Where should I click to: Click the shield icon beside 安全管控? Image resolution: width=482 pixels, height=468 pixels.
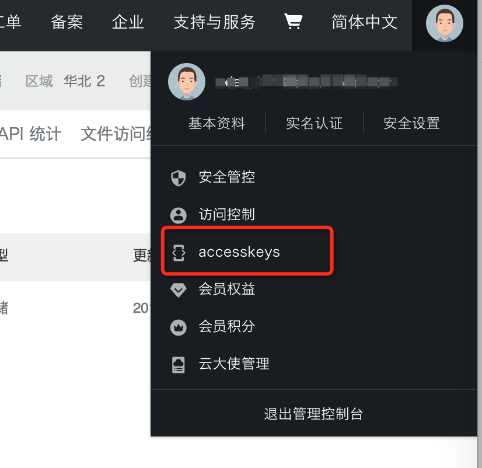(179, 178)
